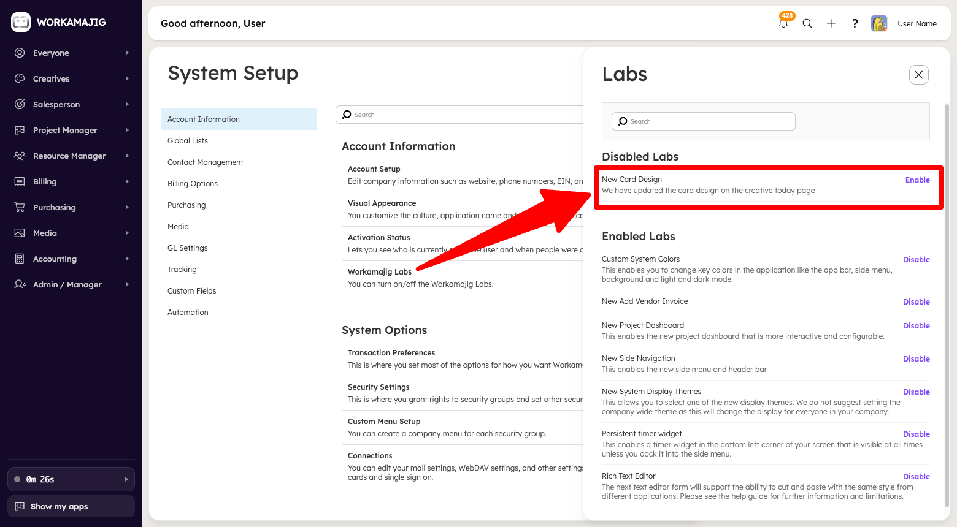
Task: Disable the New Add Vendor Invoice lab
Action: pos(916,301)
